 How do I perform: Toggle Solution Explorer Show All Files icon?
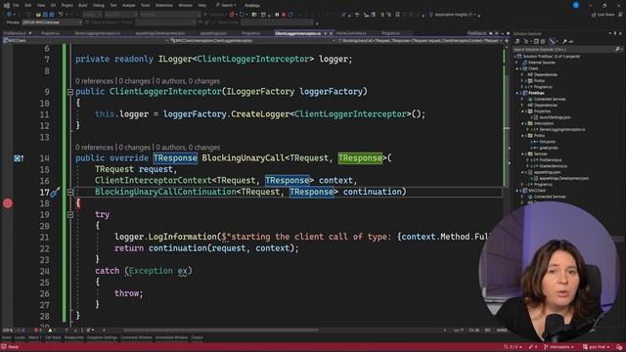click(543, 41)
